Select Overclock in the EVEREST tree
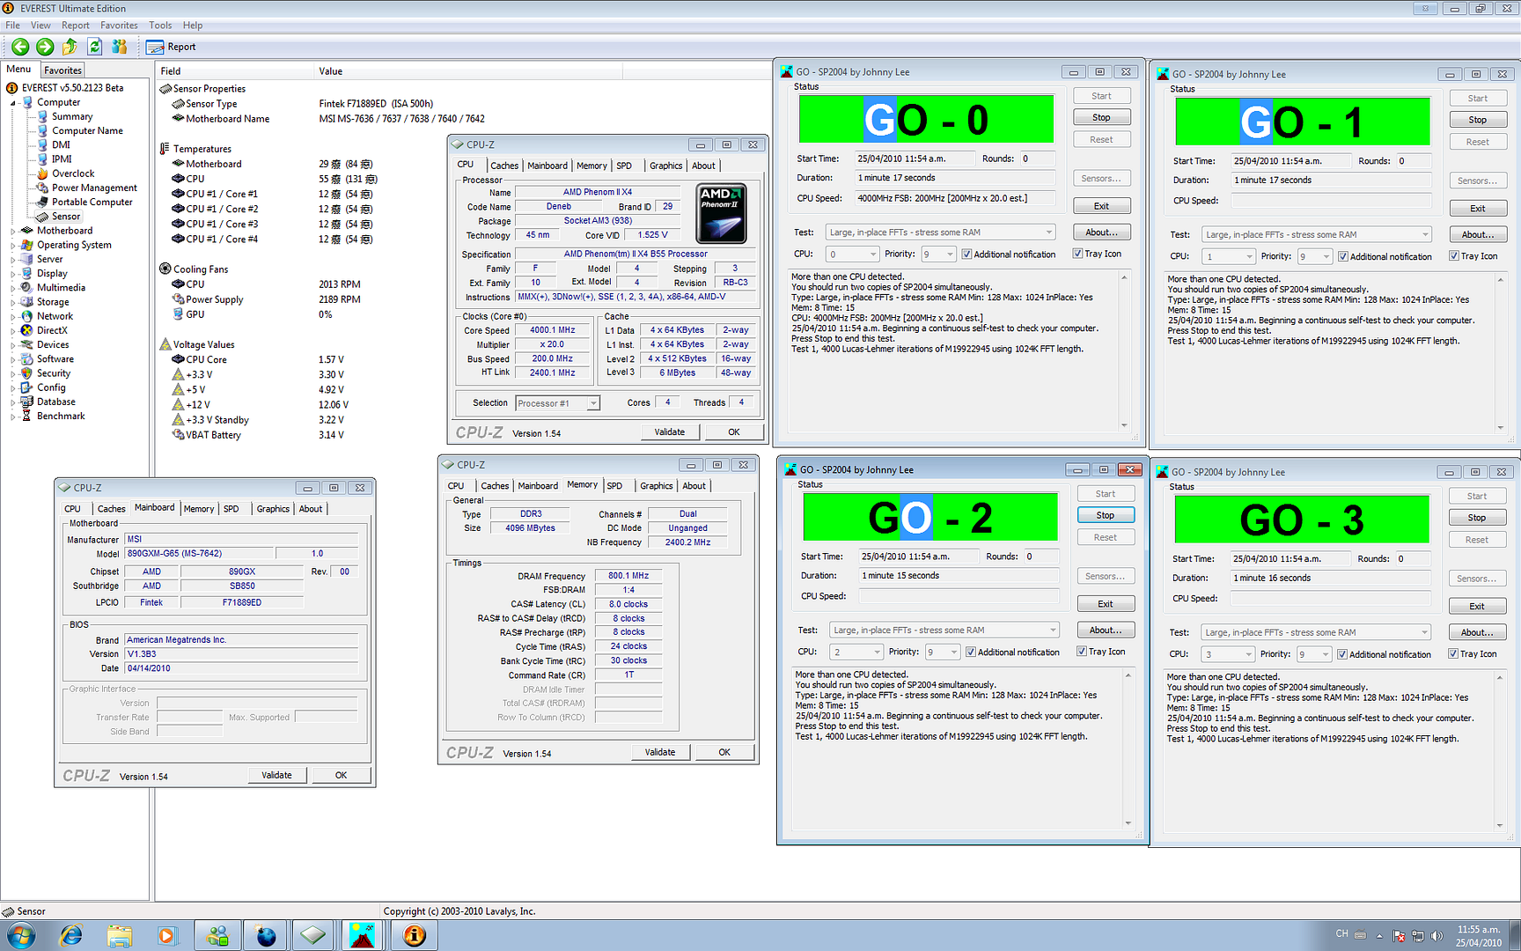 coord(73,173)
